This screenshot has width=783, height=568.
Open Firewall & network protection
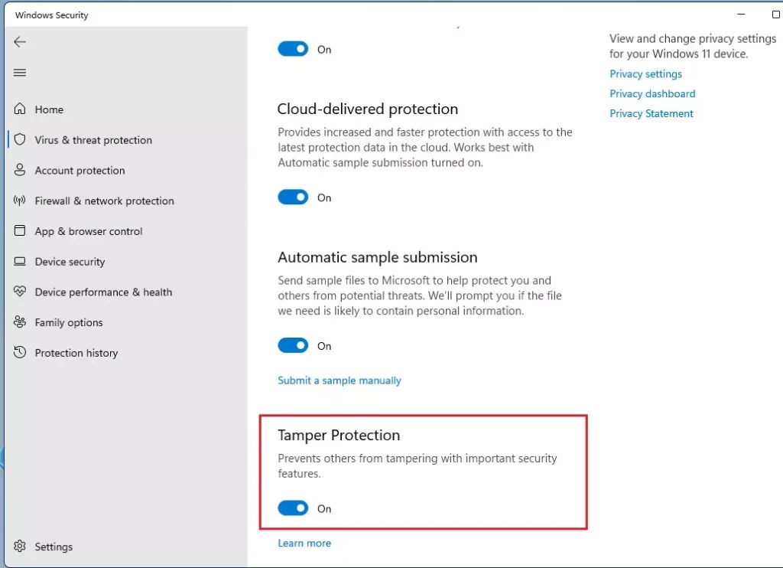tap(103, 201)
